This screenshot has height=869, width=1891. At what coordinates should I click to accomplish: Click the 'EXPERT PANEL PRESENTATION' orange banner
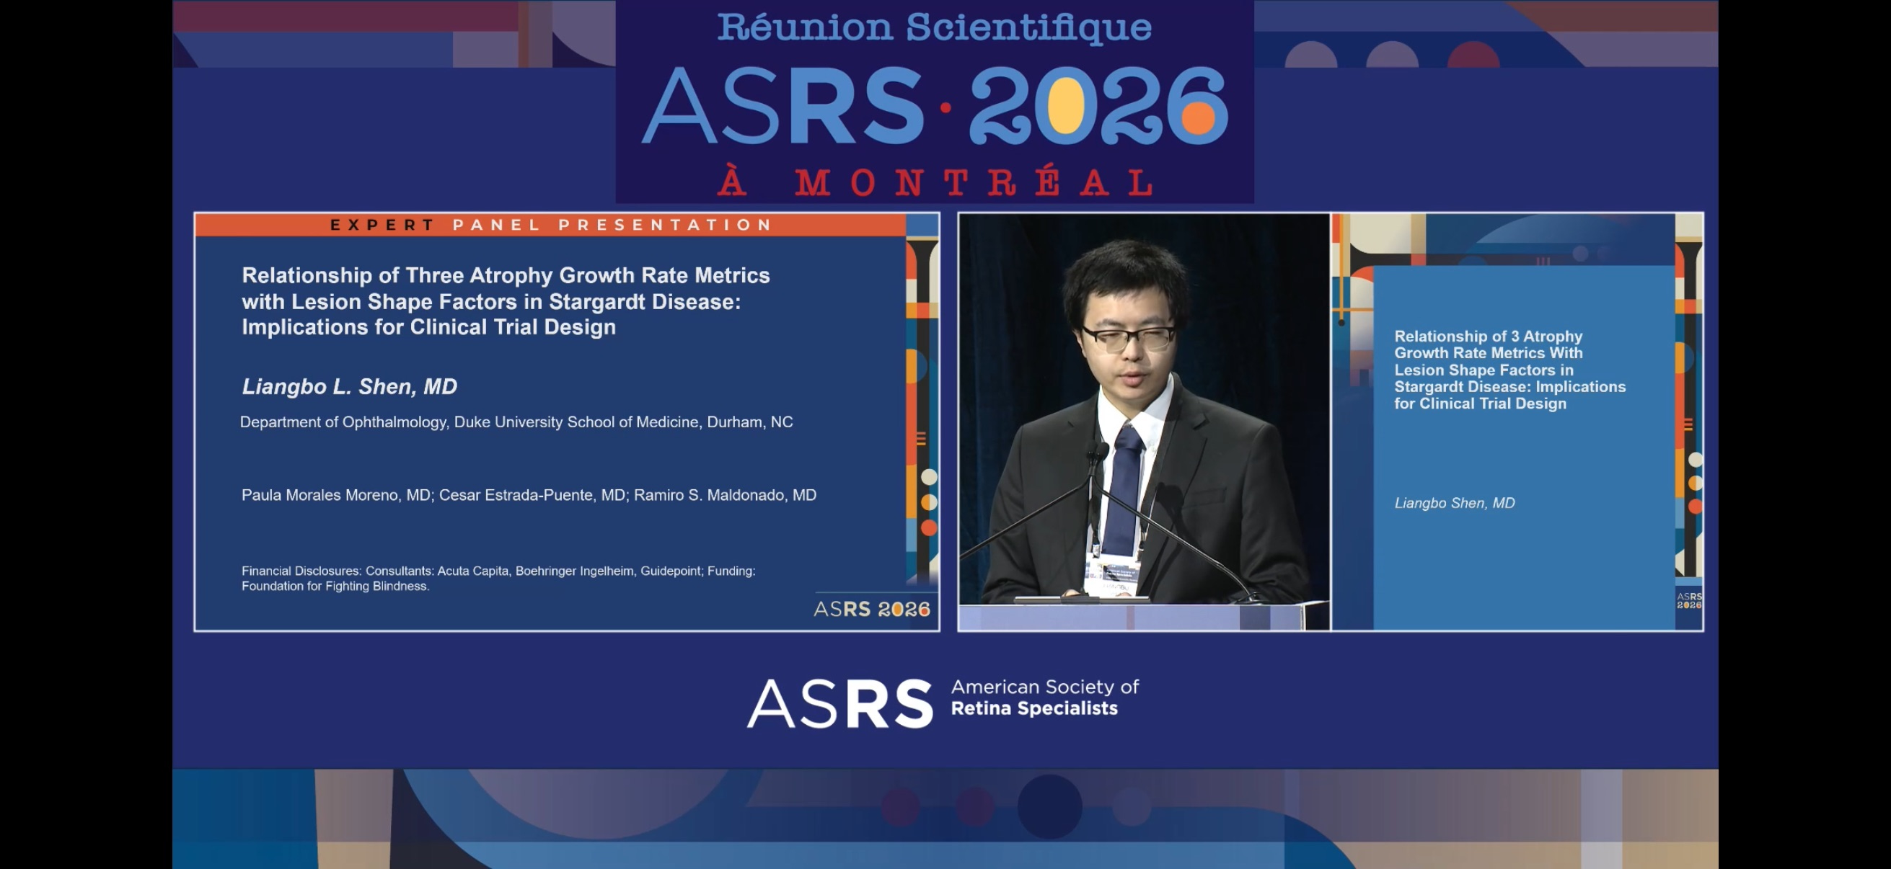(550, 224)
